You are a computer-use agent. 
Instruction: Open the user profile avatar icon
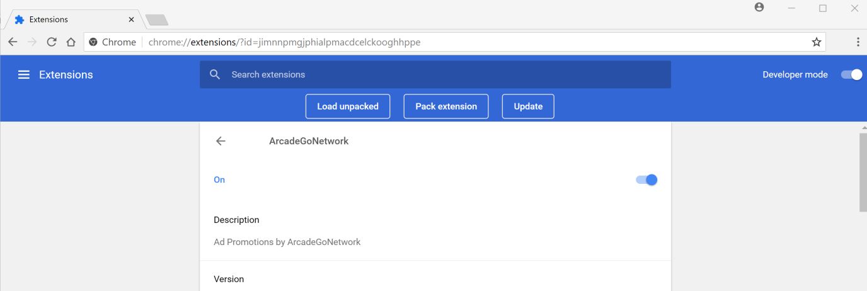(x=759, y=8)
